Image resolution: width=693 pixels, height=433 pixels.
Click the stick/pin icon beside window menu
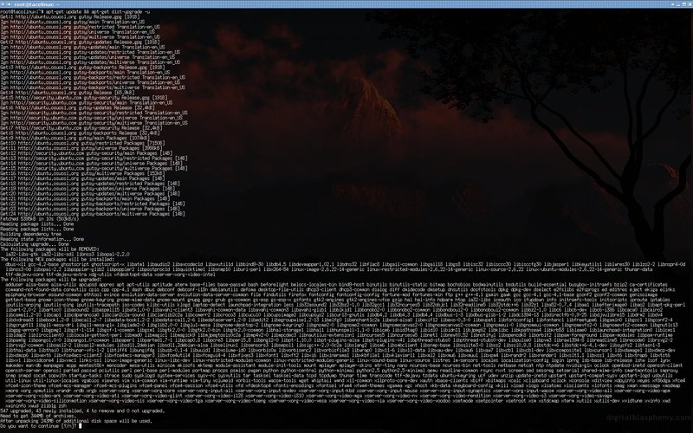(9, 4)
